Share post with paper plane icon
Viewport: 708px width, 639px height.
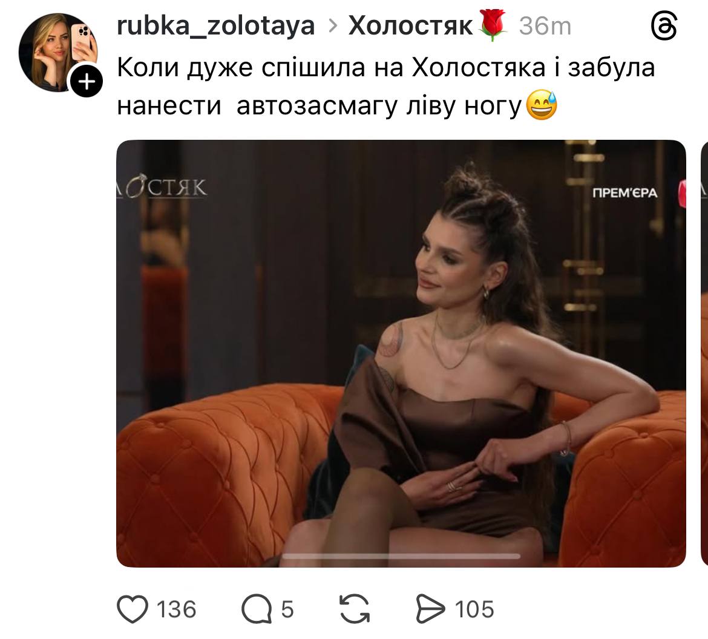point(430,609)
